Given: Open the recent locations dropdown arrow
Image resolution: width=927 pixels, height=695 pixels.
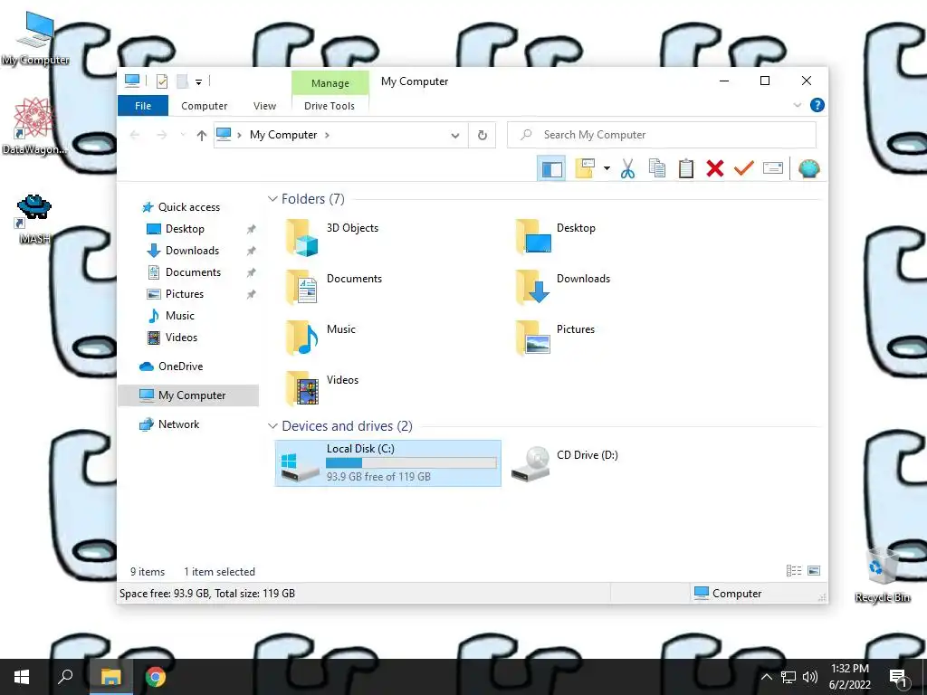Looking at the screenshot, I should [x=183, y=136].
